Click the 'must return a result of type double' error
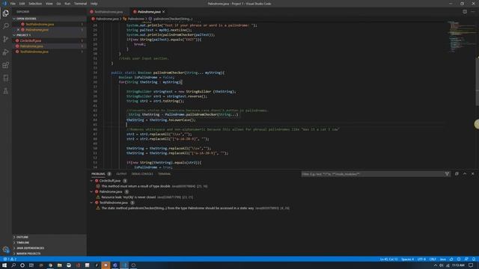 pos(135,186)
